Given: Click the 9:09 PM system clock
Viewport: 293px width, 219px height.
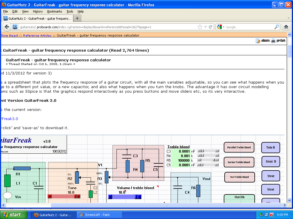Looking at the screenshot, I should pos(282,215).
